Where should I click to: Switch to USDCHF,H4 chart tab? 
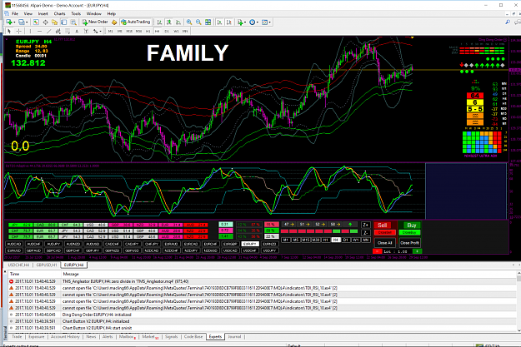18,265
